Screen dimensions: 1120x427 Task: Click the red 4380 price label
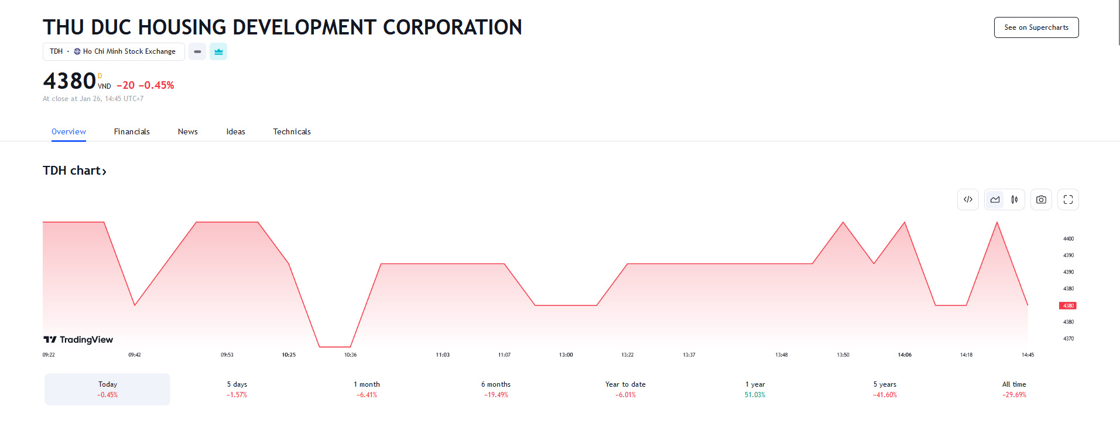point(1067,306)
